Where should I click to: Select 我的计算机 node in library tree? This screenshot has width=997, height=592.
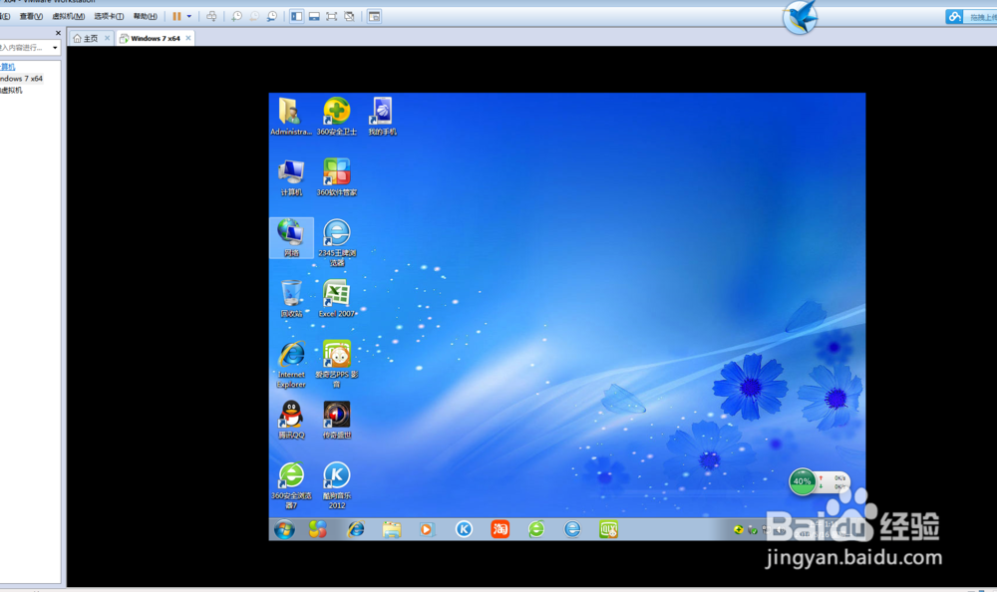pos(8,67)
